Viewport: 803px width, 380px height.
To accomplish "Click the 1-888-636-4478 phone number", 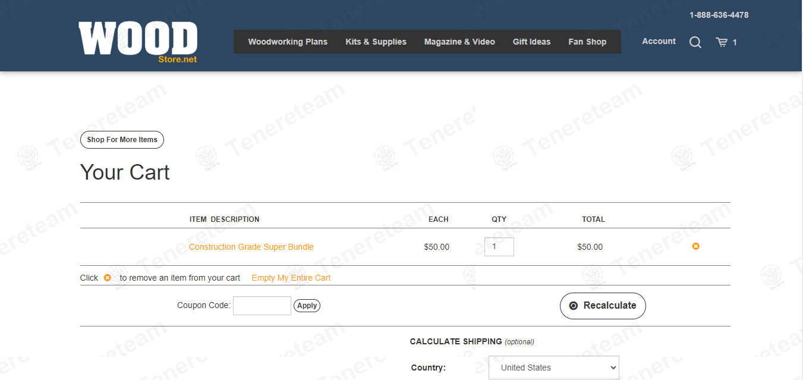I will click(719, 15).
